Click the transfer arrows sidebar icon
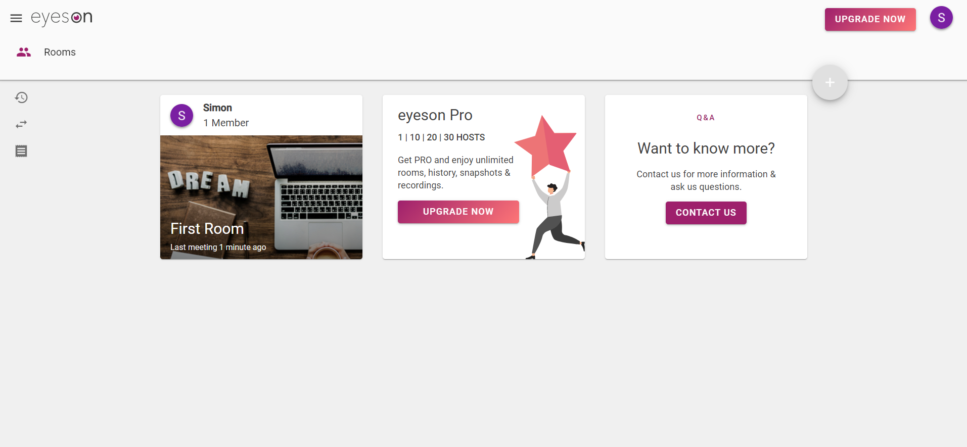This screenshot has width=967, height=447. [x=21, y=124]
